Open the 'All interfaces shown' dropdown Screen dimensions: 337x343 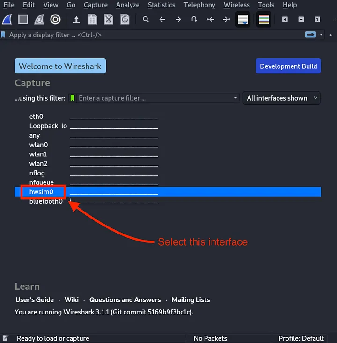pos(282,98)
